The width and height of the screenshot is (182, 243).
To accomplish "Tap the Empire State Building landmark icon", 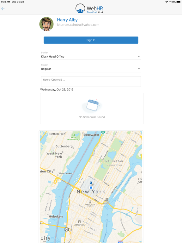I will click(x=90, y=201).
